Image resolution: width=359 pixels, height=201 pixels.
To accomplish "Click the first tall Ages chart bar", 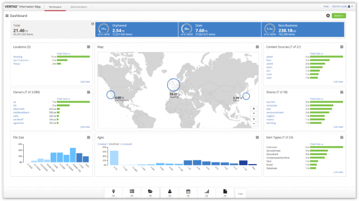I will [x=114, y=158].
